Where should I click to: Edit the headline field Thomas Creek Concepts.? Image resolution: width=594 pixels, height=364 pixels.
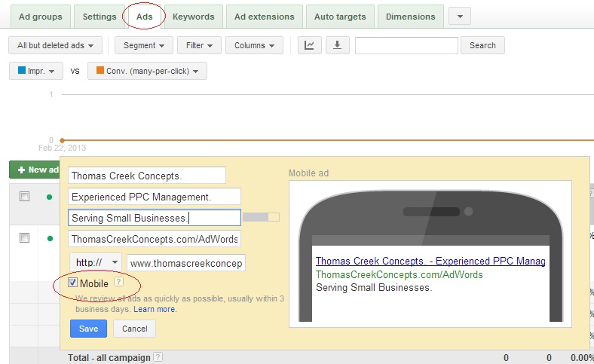pyautogui.click(x=147, y=176)
